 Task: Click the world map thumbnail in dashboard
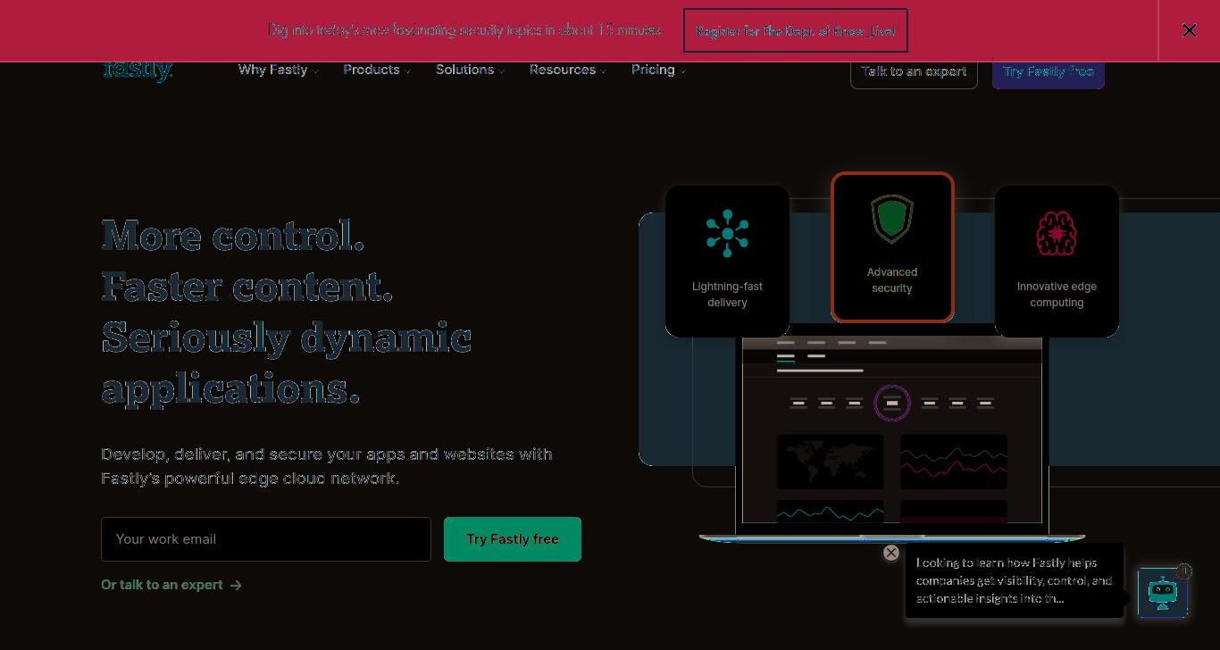pos(831,462)
